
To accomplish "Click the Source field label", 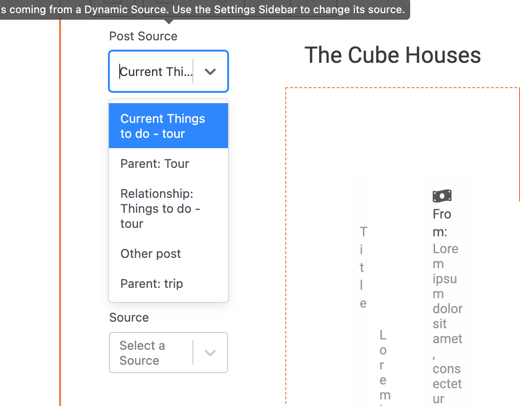I will tap(129, 317).
